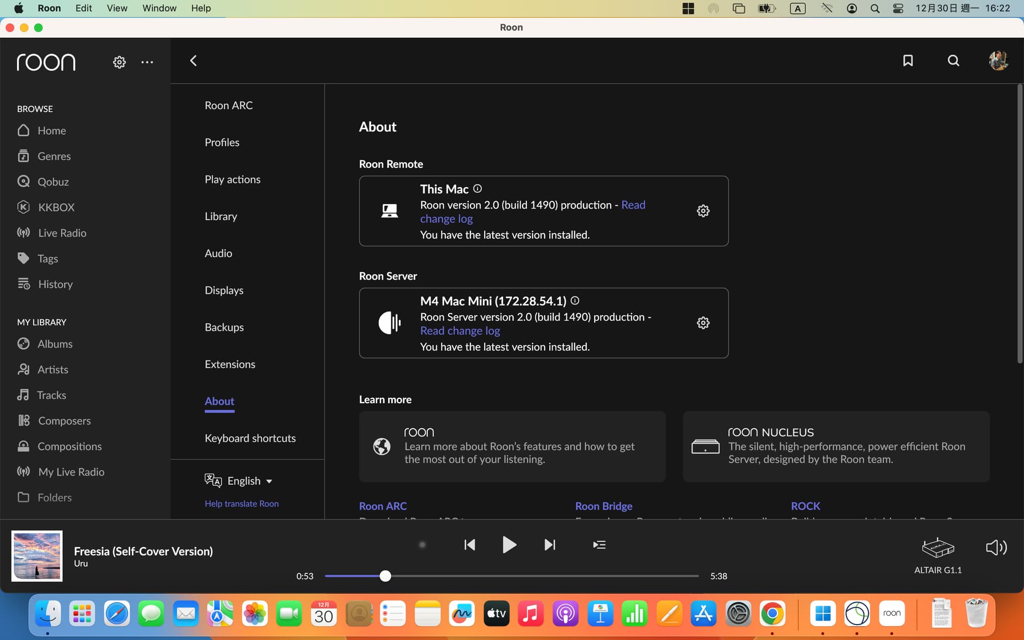Open the play queue icon
The width and height of the screenshot is (1024, 640).
tap(599, 545)
